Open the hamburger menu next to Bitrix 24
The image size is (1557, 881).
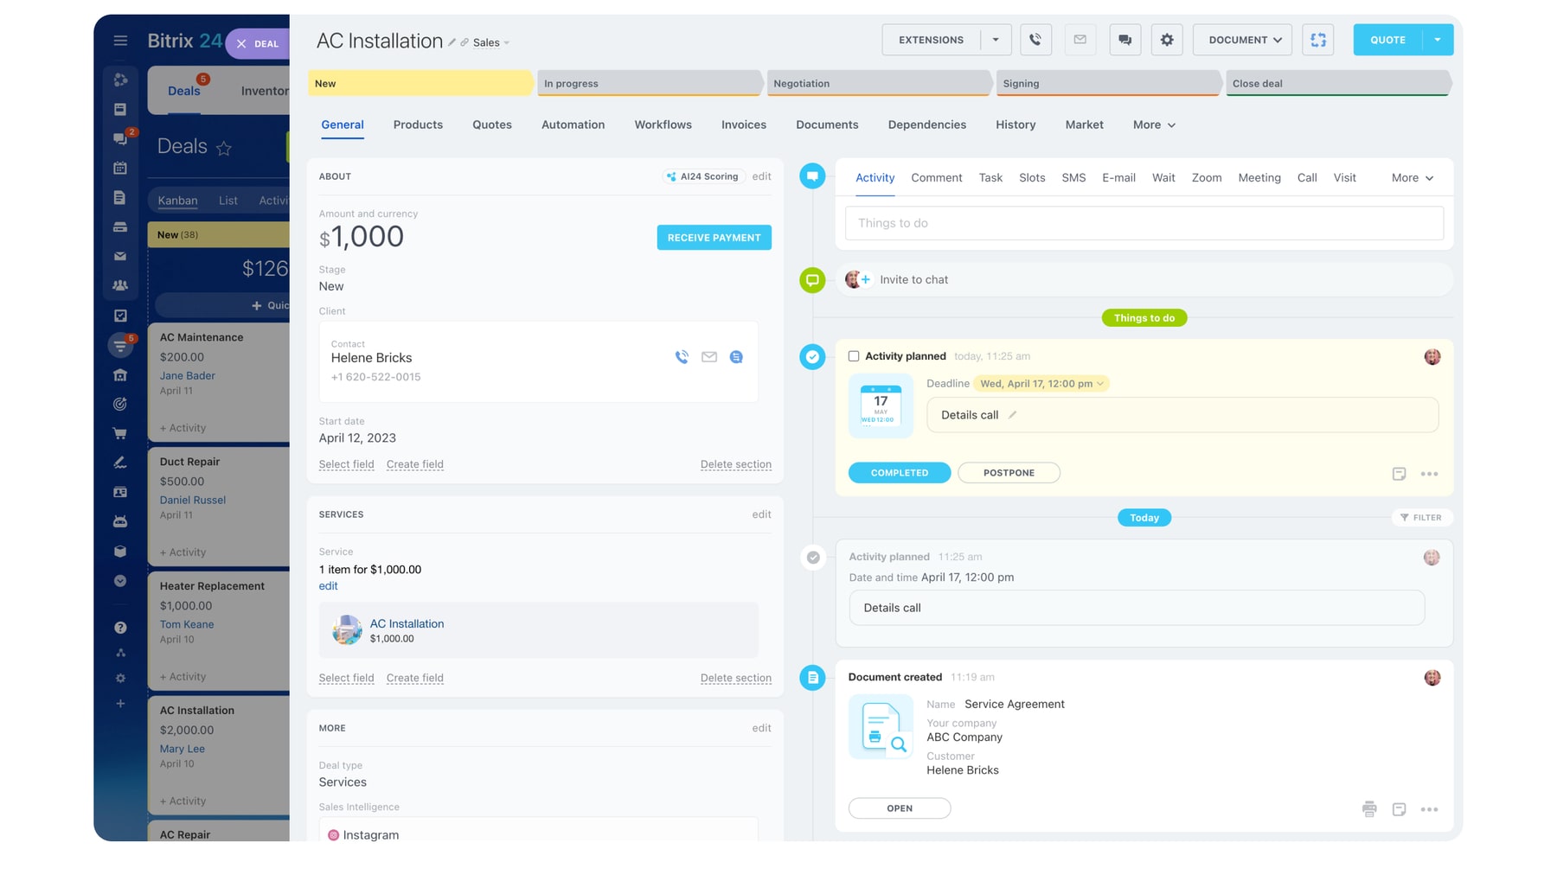[x=120, y=41]
